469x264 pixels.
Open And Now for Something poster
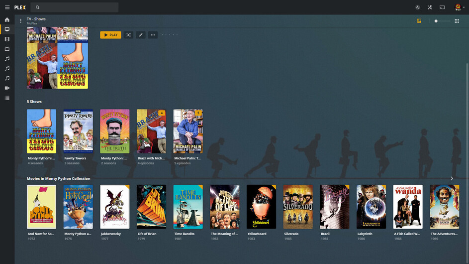point(41,207)
